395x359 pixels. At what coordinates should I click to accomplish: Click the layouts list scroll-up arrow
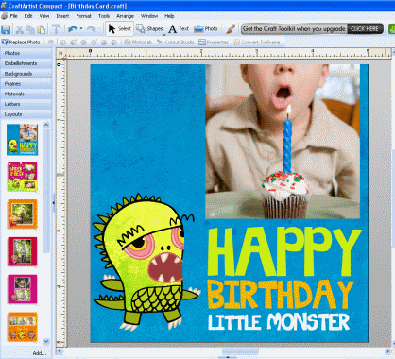46,125
